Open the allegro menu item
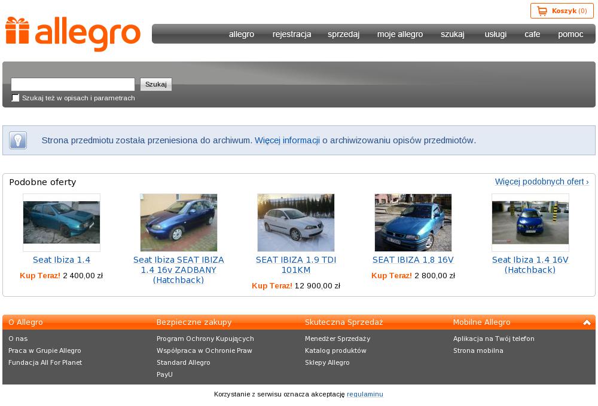The image size is (598, 406). [x=242, y=34]
